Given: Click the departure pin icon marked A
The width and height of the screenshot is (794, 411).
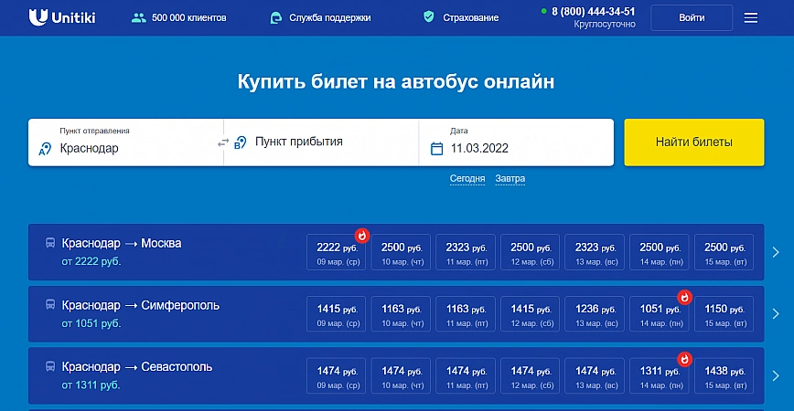Looking at the screenshot, I should 44,148.
